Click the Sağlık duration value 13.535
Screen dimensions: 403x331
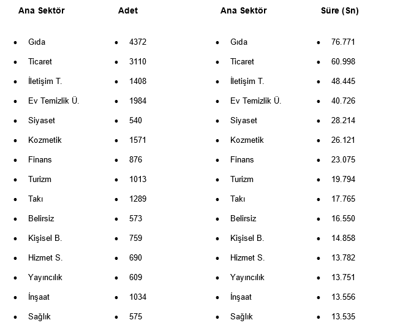tap(344, 317)
